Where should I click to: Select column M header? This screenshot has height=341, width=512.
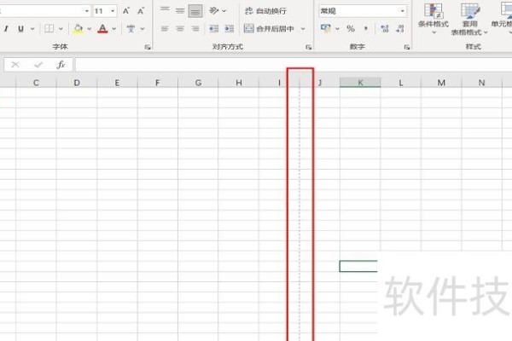pos(441,83)
